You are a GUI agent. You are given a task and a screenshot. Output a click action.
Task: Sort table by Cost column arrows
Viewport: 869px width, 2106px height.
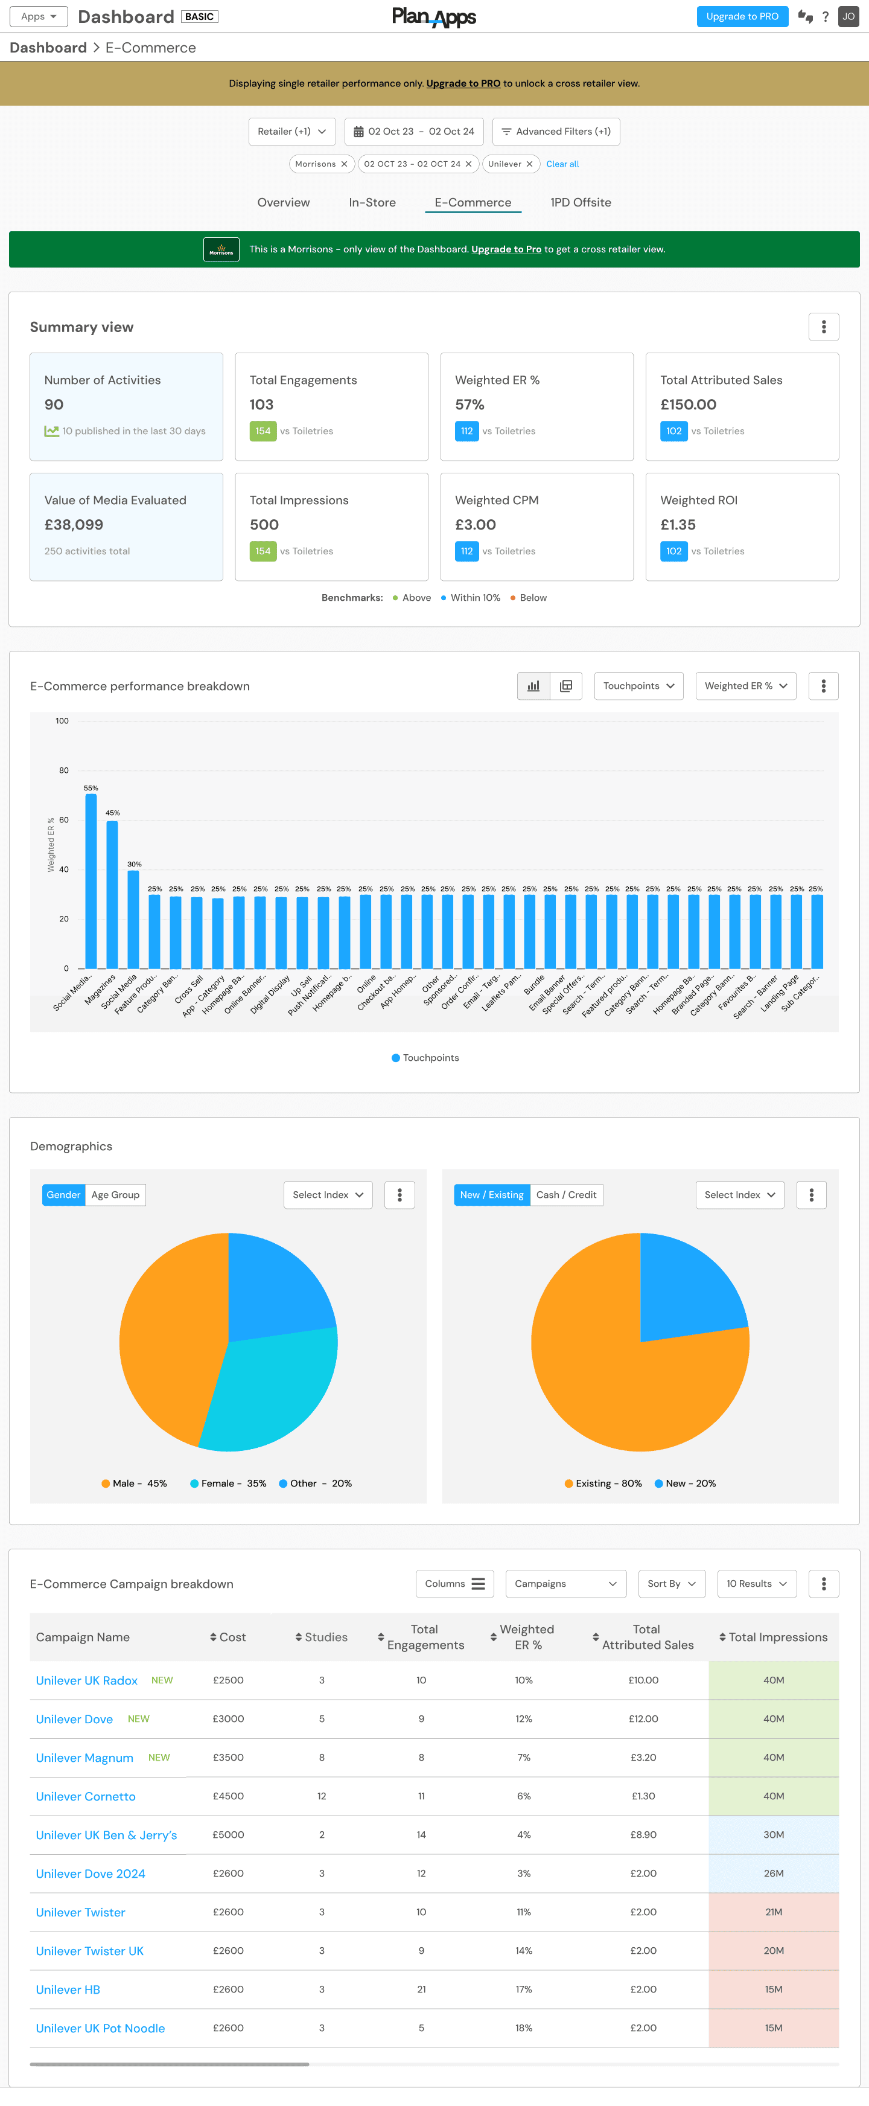pos(214,1637)
